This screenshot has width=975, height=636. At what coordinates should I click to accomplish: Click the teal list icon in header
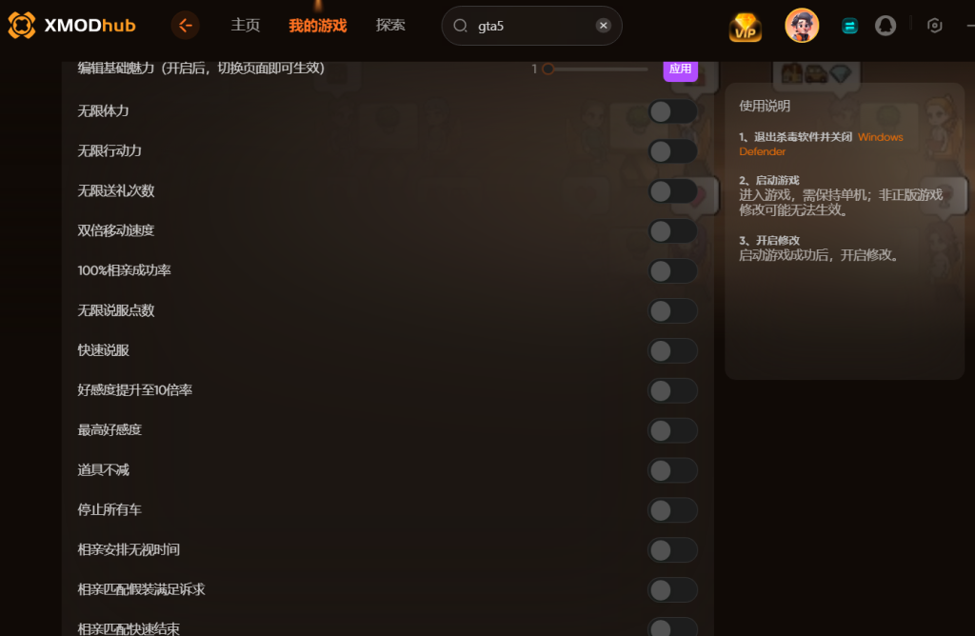coord(849,26)
